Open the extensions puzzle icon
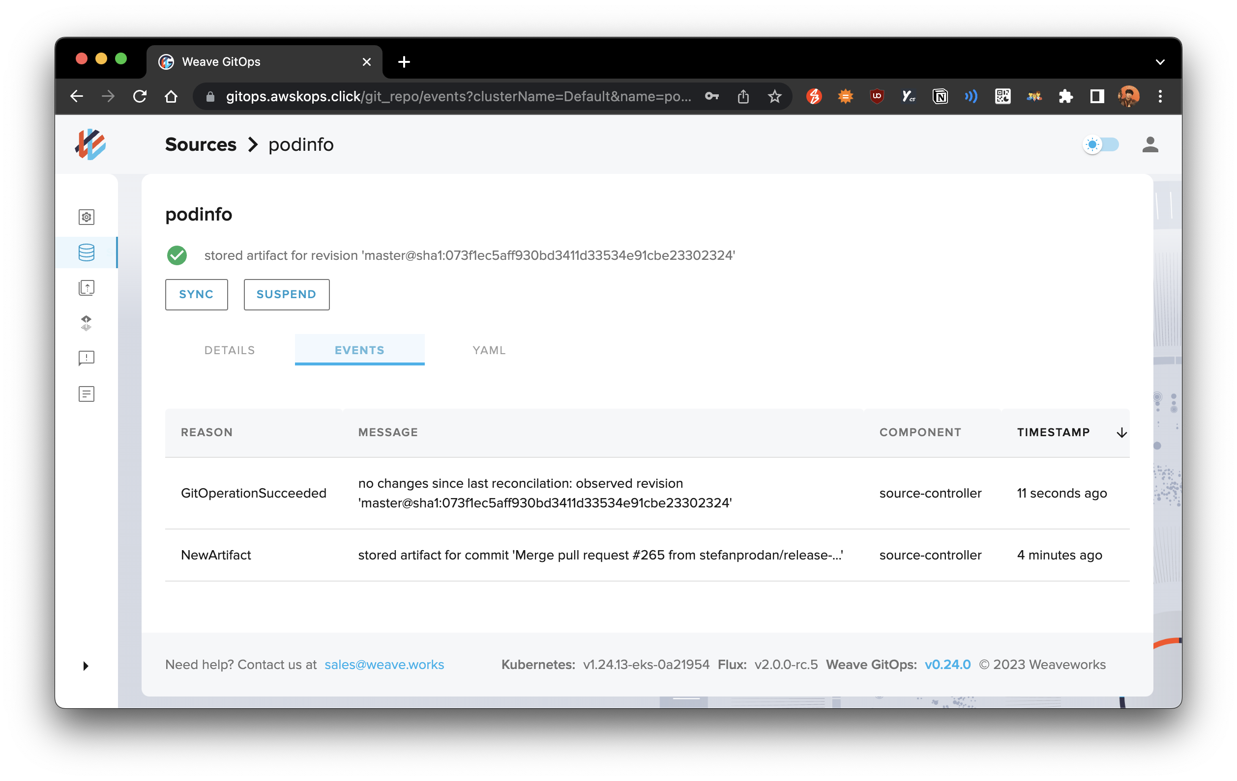The width and height of the screenshot is (1237, 781). (x=1066, y=96)
